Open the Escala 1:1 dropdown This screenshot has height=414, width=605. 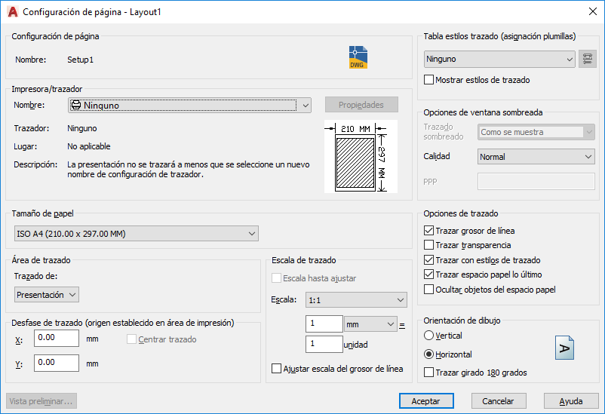[x=356, y=300]
